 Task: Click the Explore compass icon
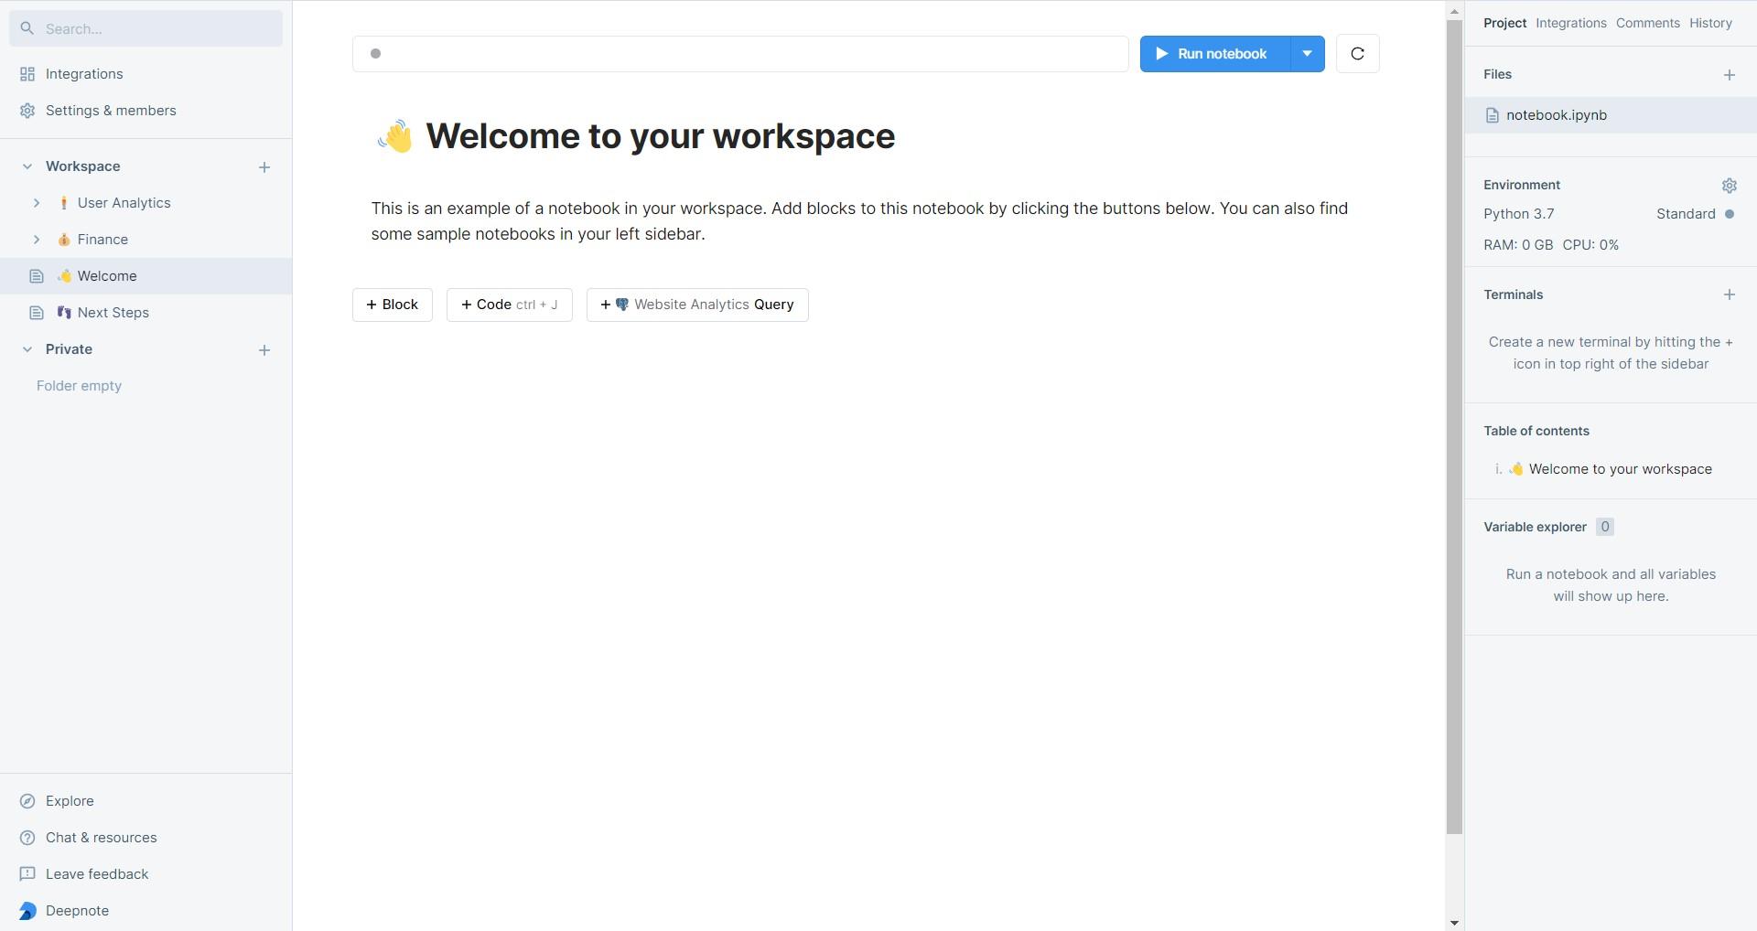[27, 800]
